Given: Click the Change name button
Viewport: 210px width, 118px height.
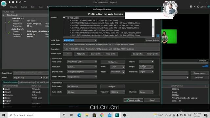Looking at the screenshot, I should [x=199, y=73].
